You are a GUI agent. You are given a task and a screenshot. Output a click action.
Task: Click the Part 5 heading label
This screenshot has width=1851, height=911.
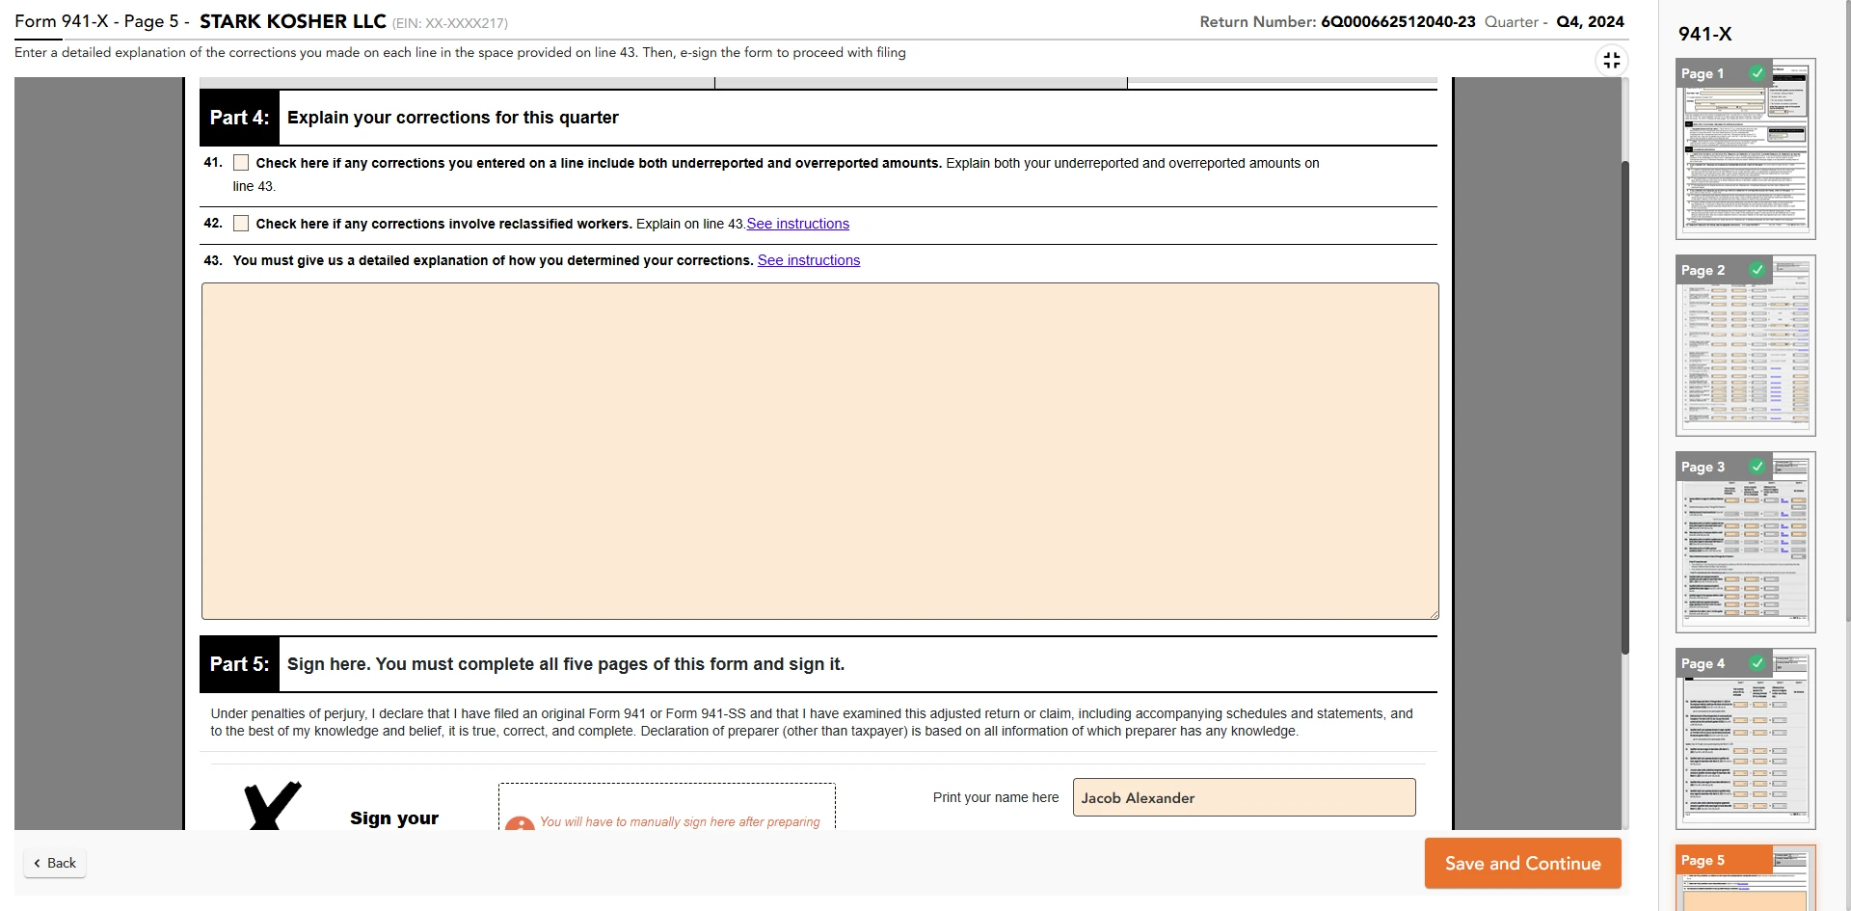[x=239, y=664]
